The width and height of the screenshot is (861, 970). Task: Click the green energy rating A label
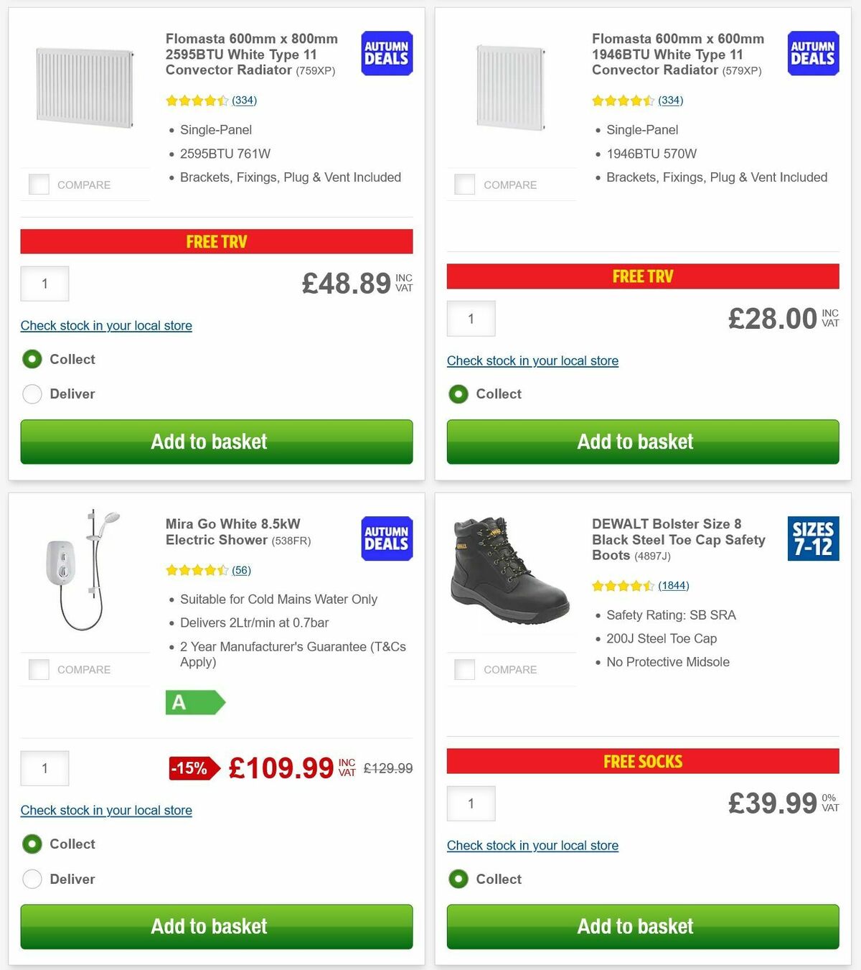[x=195, y=702]
